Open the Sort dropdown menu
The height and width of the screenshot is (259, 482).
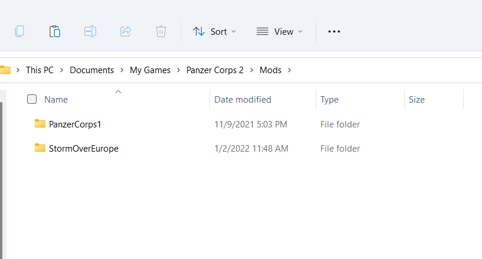215,31
